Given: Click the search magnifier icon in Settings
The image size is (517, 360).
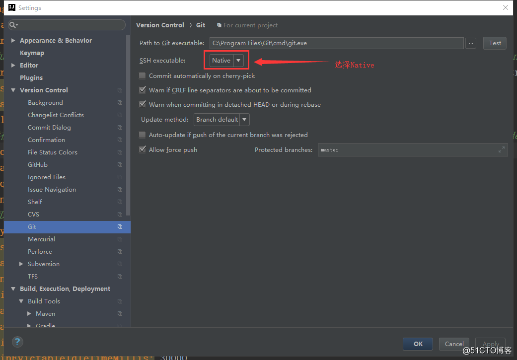Looking at the screenshot, I should (x=13, y=25).
